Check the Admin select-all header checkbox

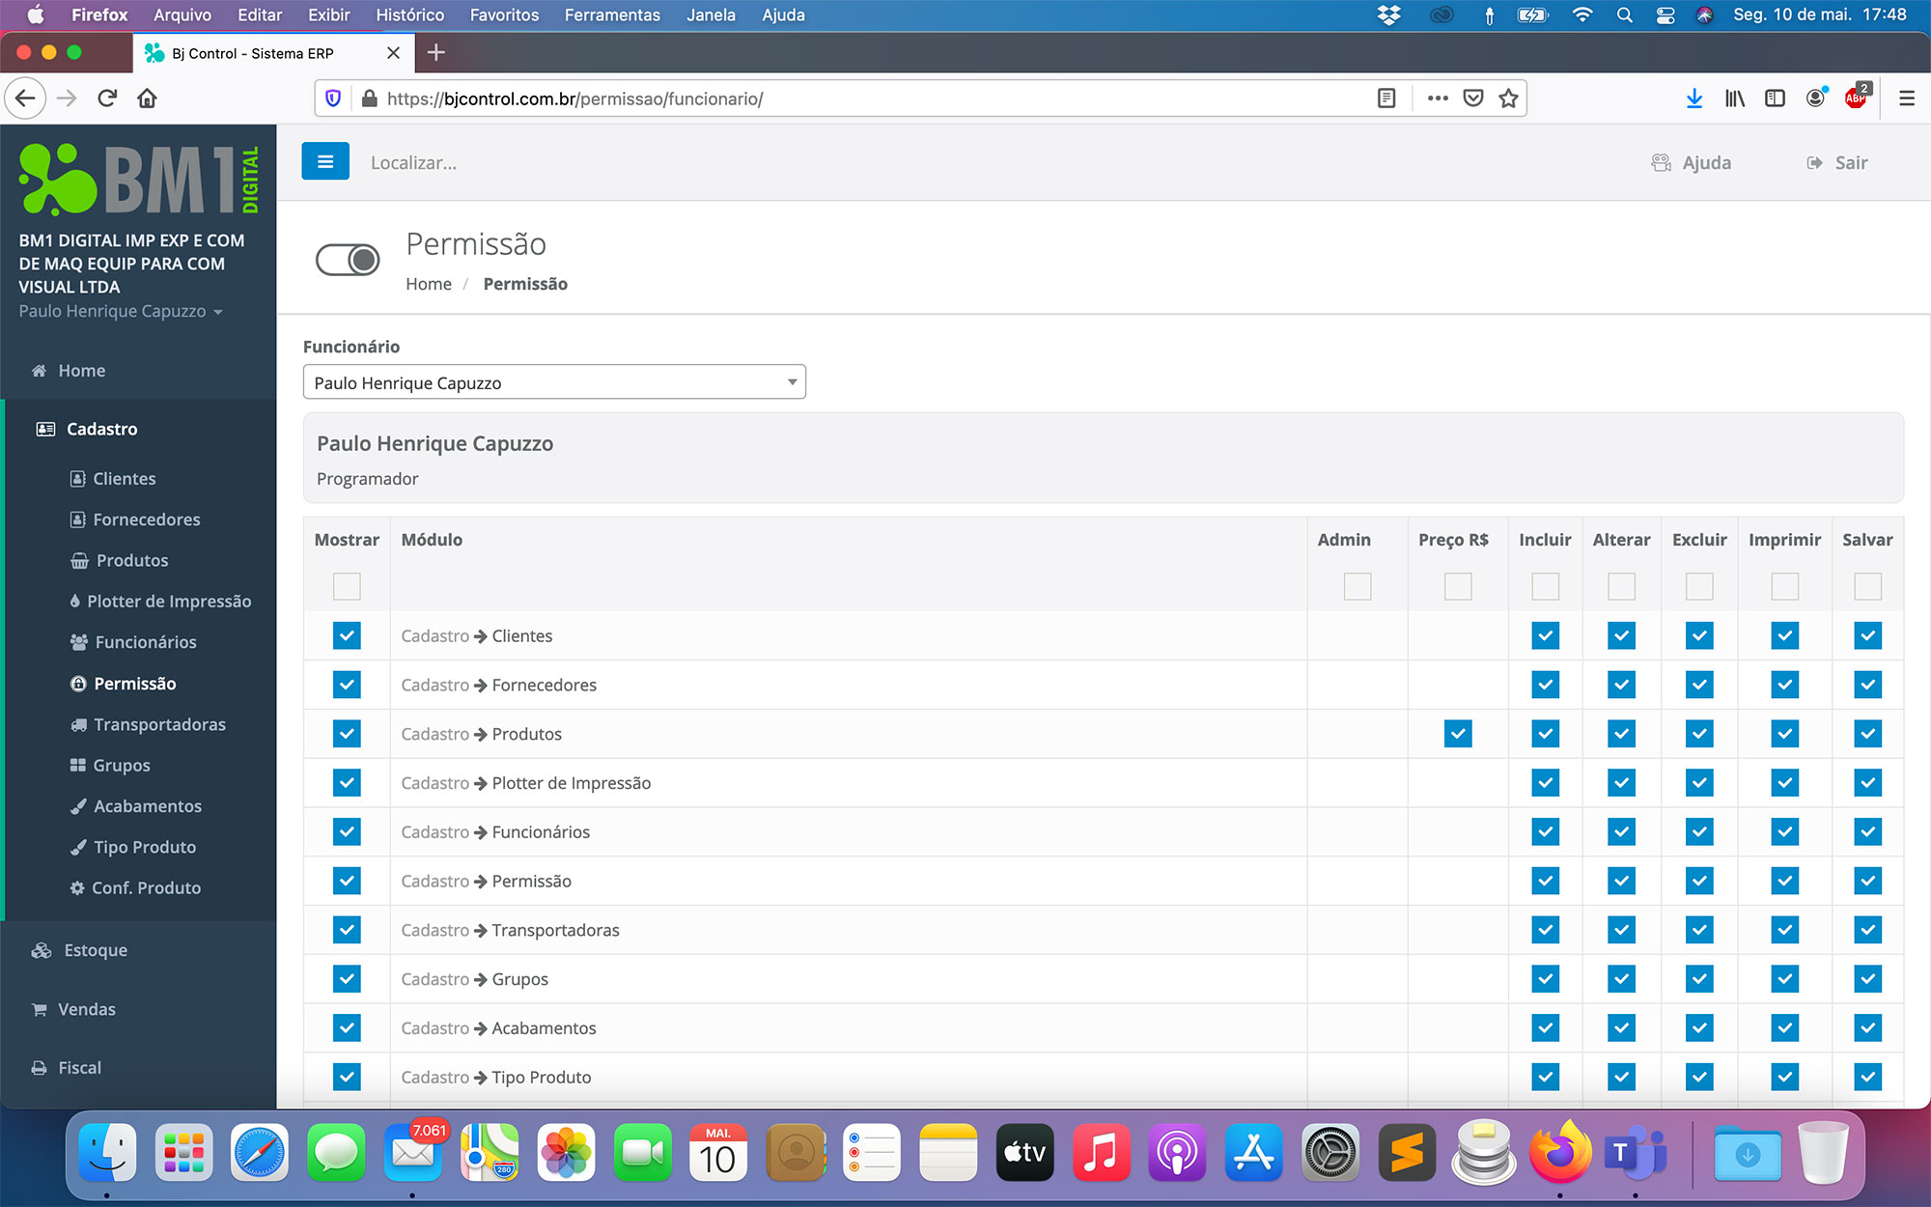[1357, 586]
